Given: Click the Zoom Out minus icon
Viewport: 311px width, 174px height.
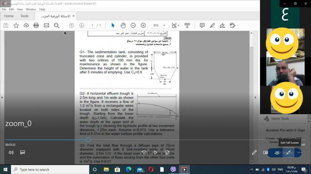Looking at the screenshot, I should 133,25.
